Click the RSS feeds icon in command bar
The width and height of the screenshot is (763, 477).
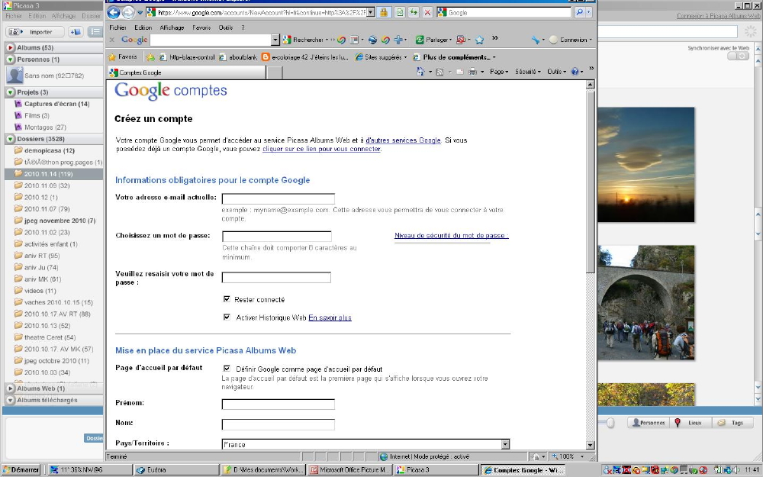coord(439,72)
